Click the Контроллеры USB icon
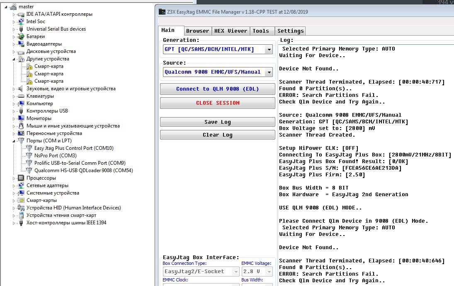Image resolution: width=454 pixels, height=286 pixels. pos(21,111)
